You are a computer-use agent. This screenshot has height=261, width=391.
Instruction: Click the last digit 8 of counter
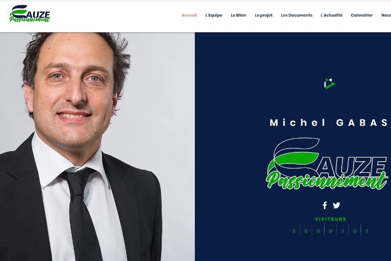(367, 231)
